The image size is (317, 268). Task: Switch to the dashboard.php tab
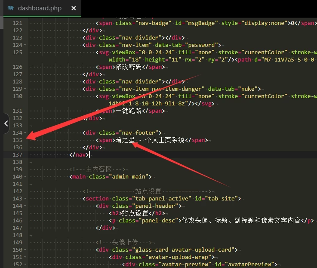40,8
